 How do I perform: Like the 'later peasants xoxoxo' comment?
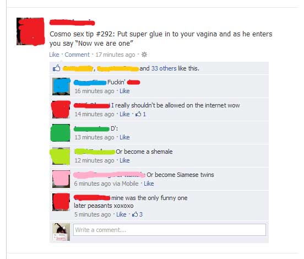click(121, 214)
